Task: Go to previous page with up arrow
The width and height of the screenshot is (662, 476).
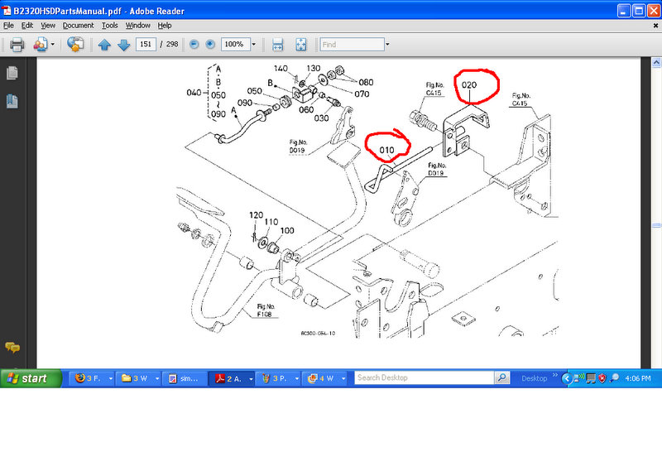Action: pos(104,45)
